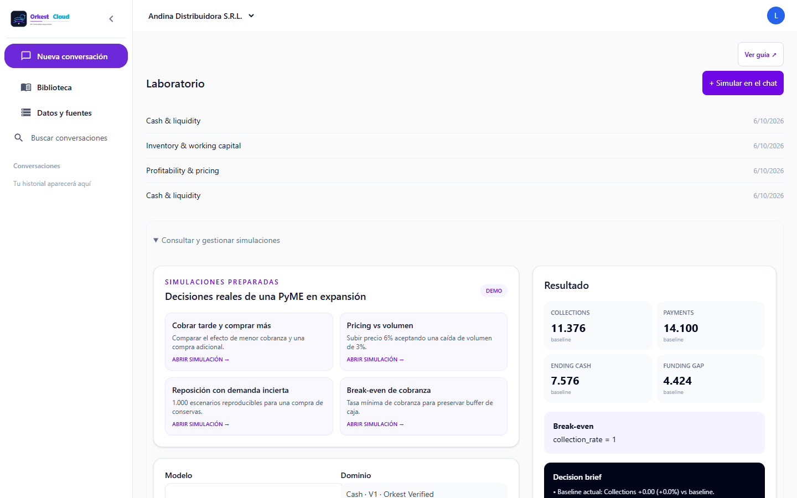The width and height of the screenshot is (797, 498).
Task: Open the user avatar L menu
Action: click(x=775, y=15)
